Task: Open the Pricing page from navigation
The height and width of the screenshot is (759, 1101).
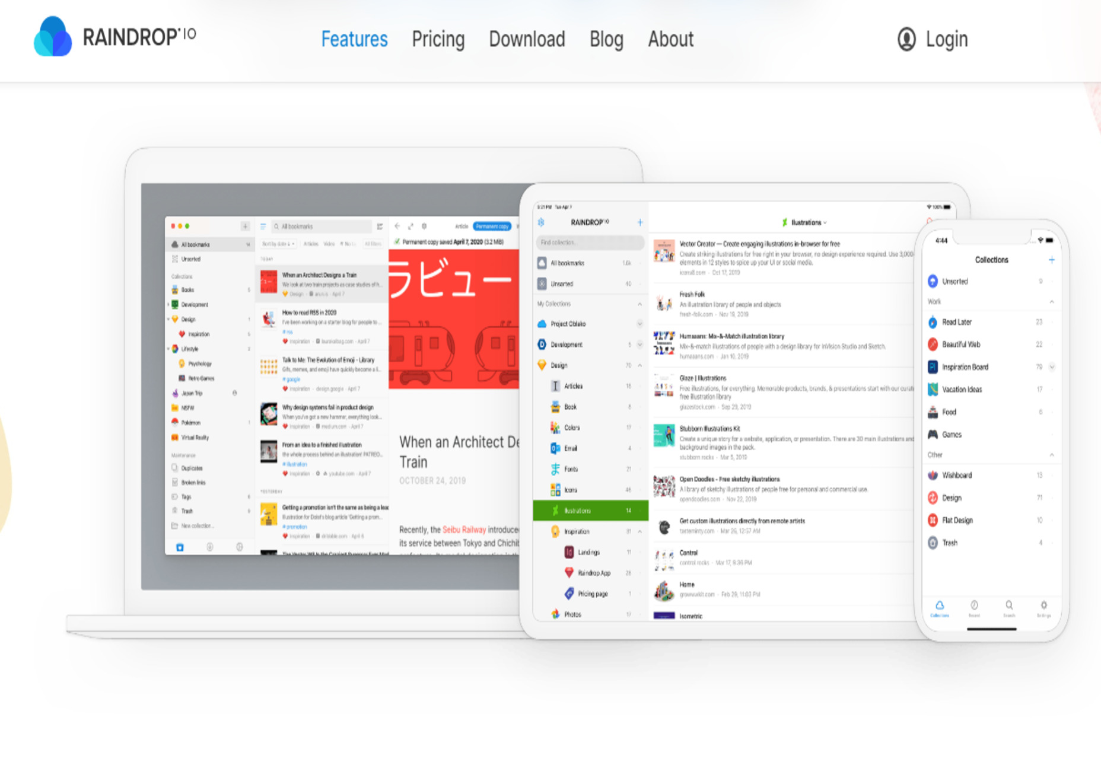Action: click(x=438, y=40)
